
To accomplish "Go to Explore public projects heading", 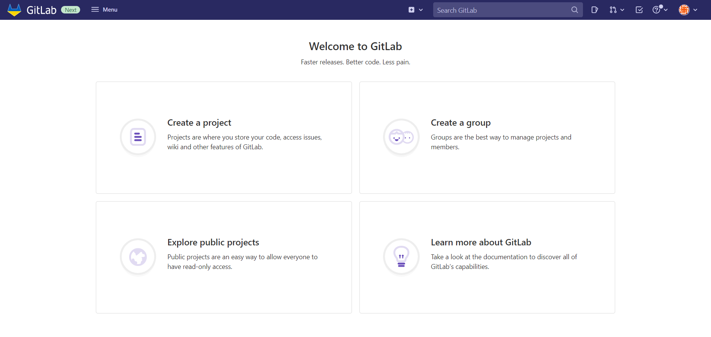I will (213, 242).
